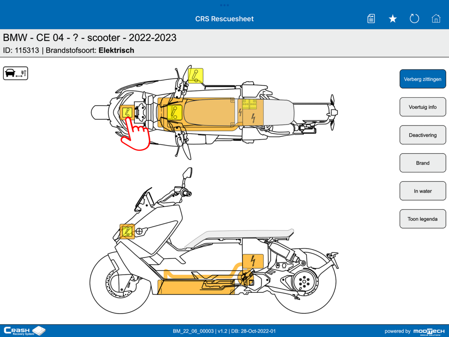Toggle "Verberg zittingen" to show seats again
Screen dimensions: 449x337
coord(422,79)
